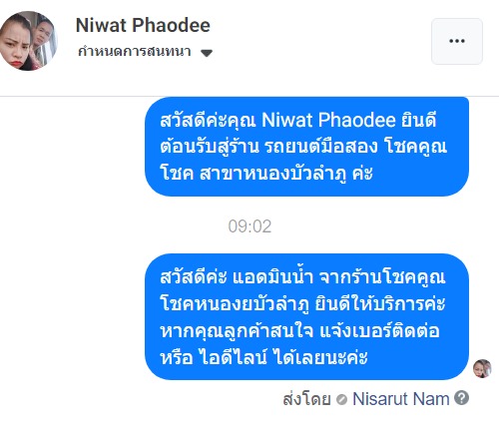Screen dimensions: 499x436
Task: Open the Nisarut Nam sender link
Action: point(401,399)
